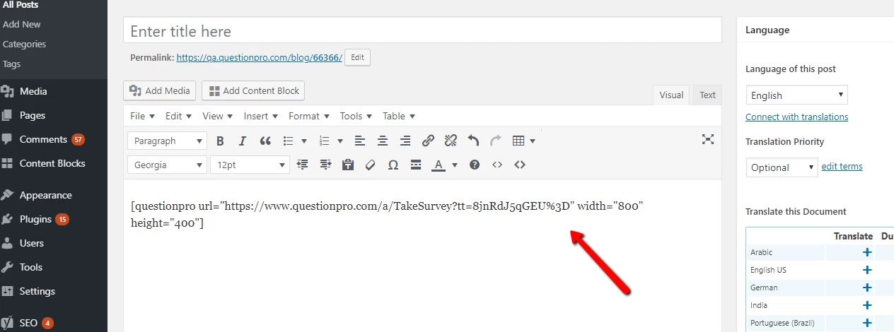
Task: Click the insert link icon
Action: pos(428,141)
